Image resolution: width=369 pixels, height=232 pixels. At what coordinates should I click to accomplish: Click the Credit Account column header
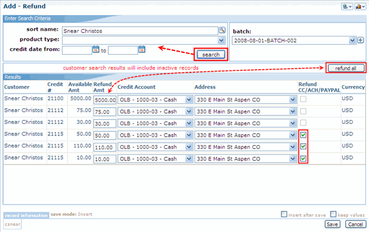137,87
